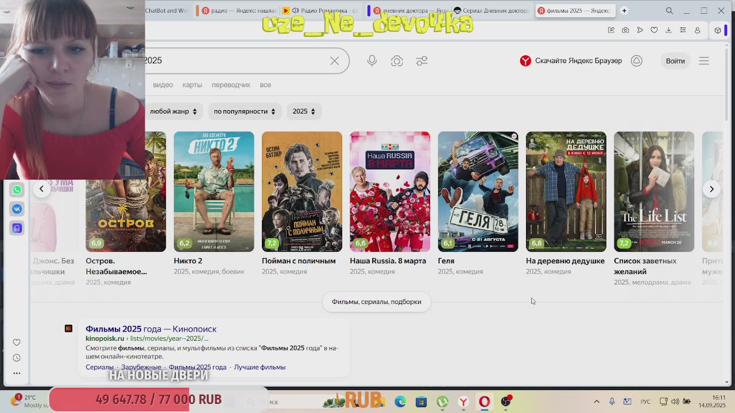Open the sidebar history clock icon

pos(17,358)
